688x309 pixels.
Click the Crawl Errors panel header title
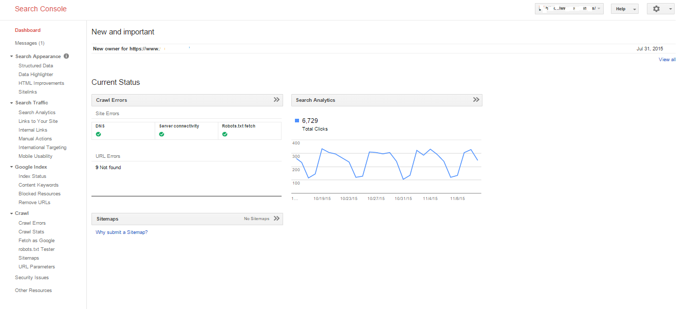pos(111,100)
